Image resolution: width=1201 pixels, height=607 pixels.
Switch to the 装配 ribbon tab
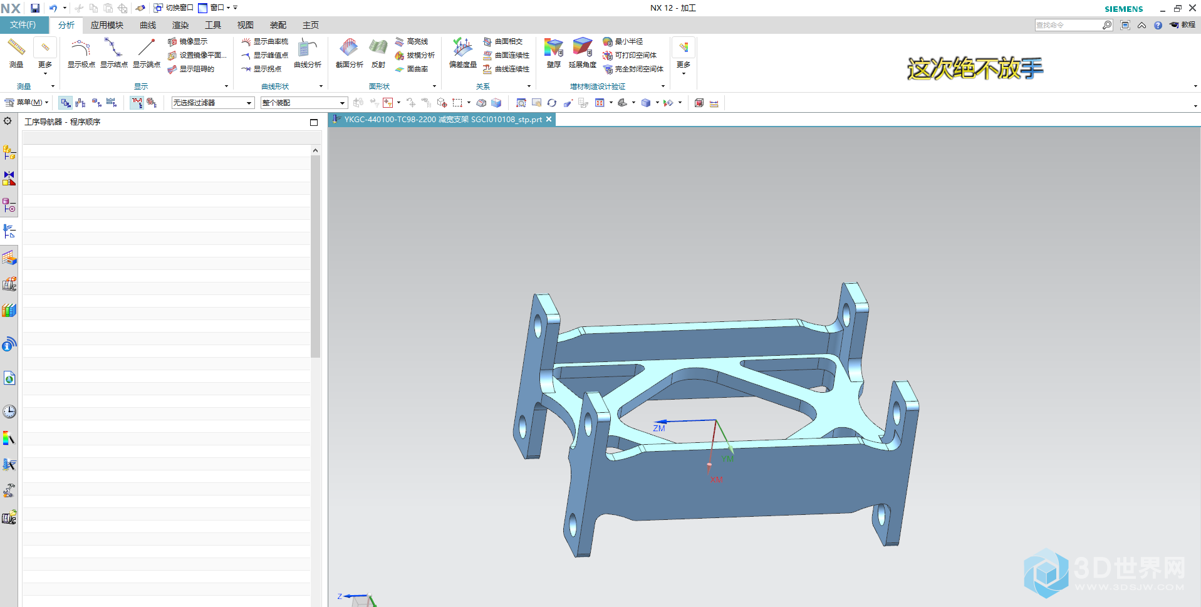click(278, 25)
